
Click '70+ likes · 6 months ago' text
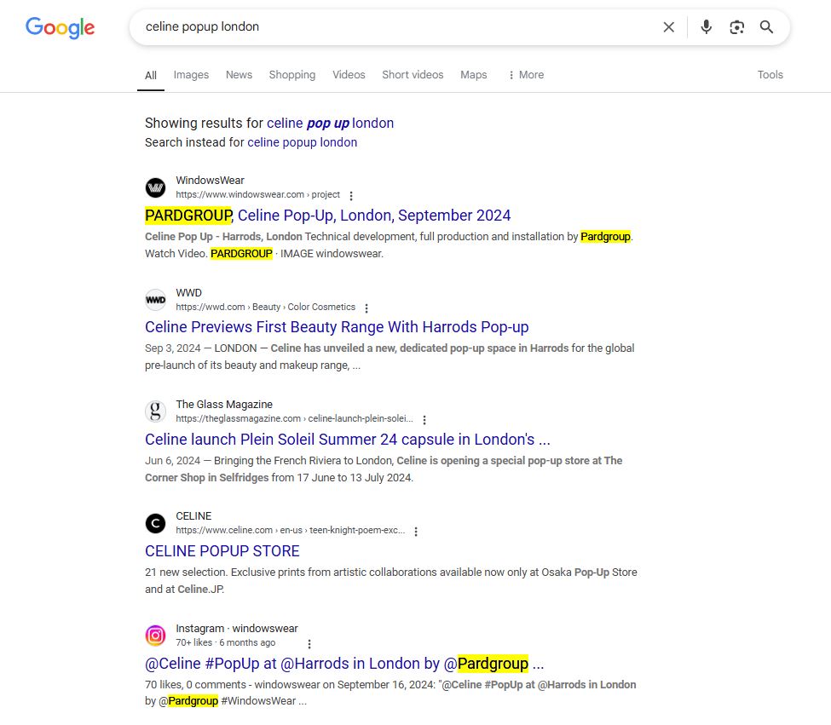coord(226,643)
